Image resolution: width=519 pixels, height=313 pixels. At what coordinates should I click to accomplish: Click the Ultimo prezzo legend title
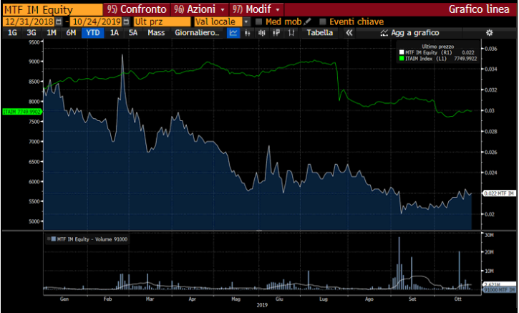pyautogui.click(x=438, y=47)
